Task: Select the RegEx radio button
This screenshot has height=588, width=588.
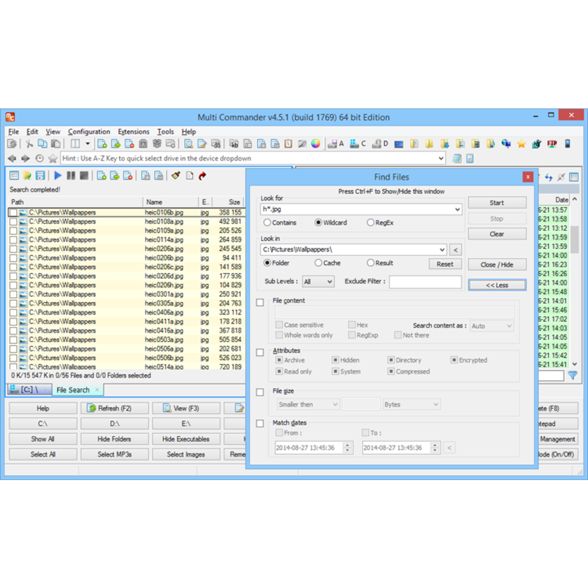Action: 371,223
